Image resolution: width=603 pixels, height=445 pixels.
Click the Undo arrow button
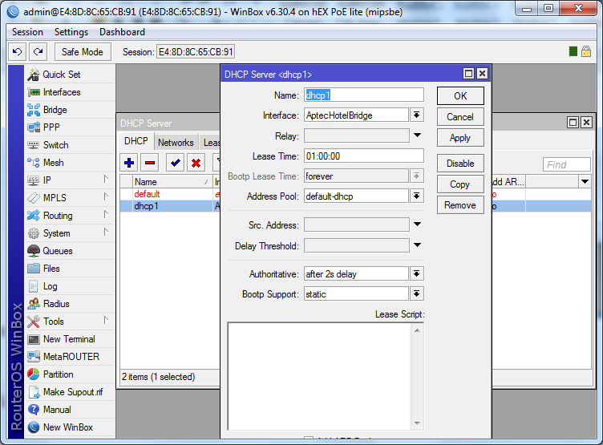point(18,51)
